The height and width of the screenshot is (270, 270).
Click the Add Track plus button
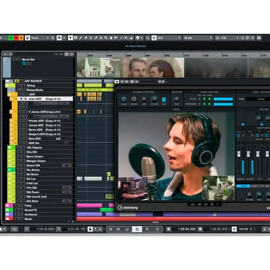tap(5, 54)
